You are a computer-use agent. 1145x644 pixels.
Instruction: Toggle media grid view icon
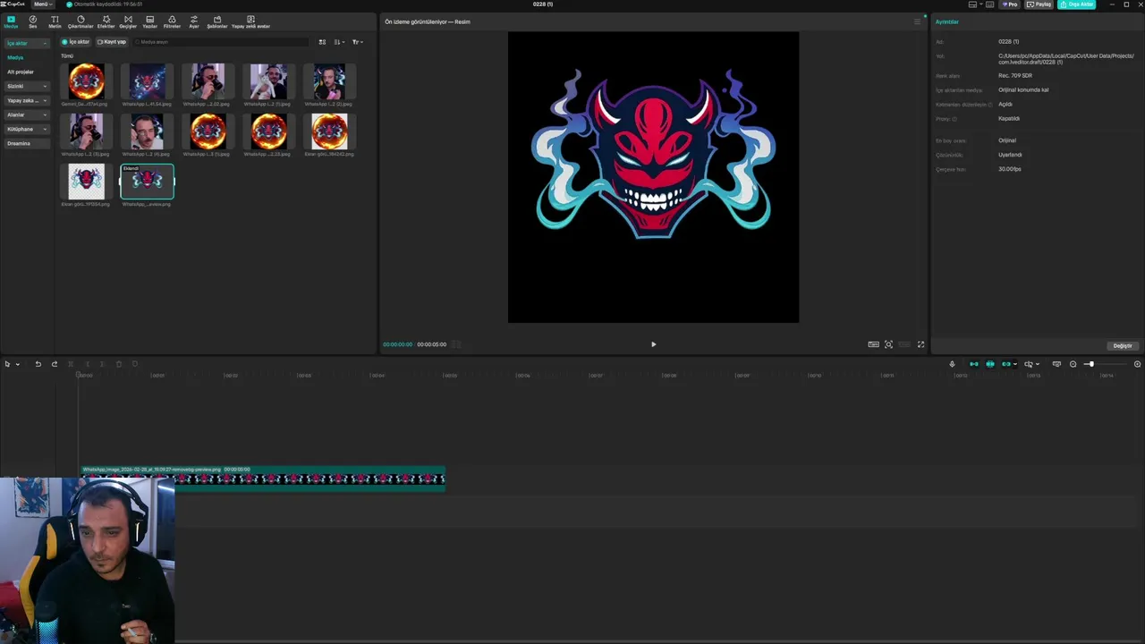click(x=322, y=42)
